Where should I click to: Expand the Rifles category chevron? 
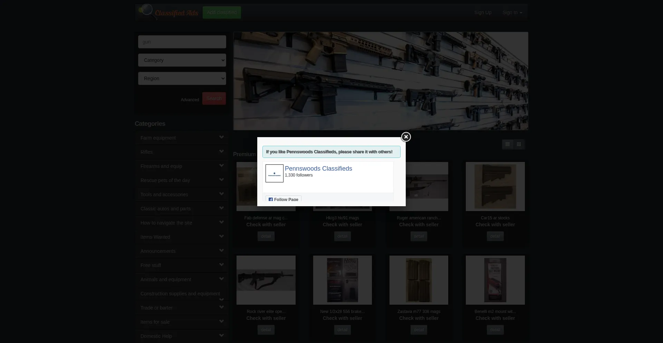(221, 151)
